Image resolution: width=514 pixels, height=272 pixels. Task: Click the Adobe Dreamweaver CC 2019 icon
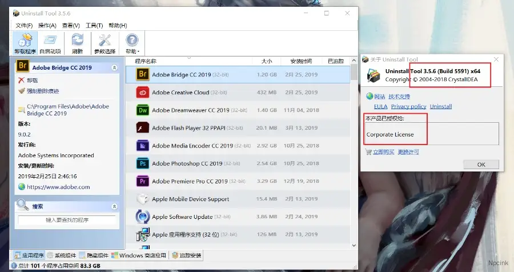(x=143, y=110)
